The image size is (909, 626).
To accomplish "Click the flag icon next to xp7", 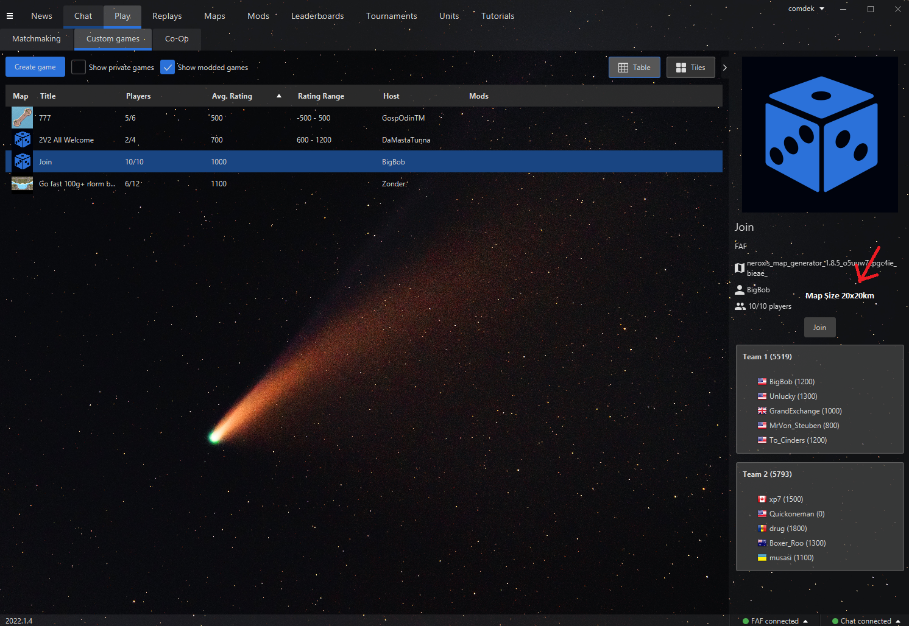I will [x=762, y=499].
